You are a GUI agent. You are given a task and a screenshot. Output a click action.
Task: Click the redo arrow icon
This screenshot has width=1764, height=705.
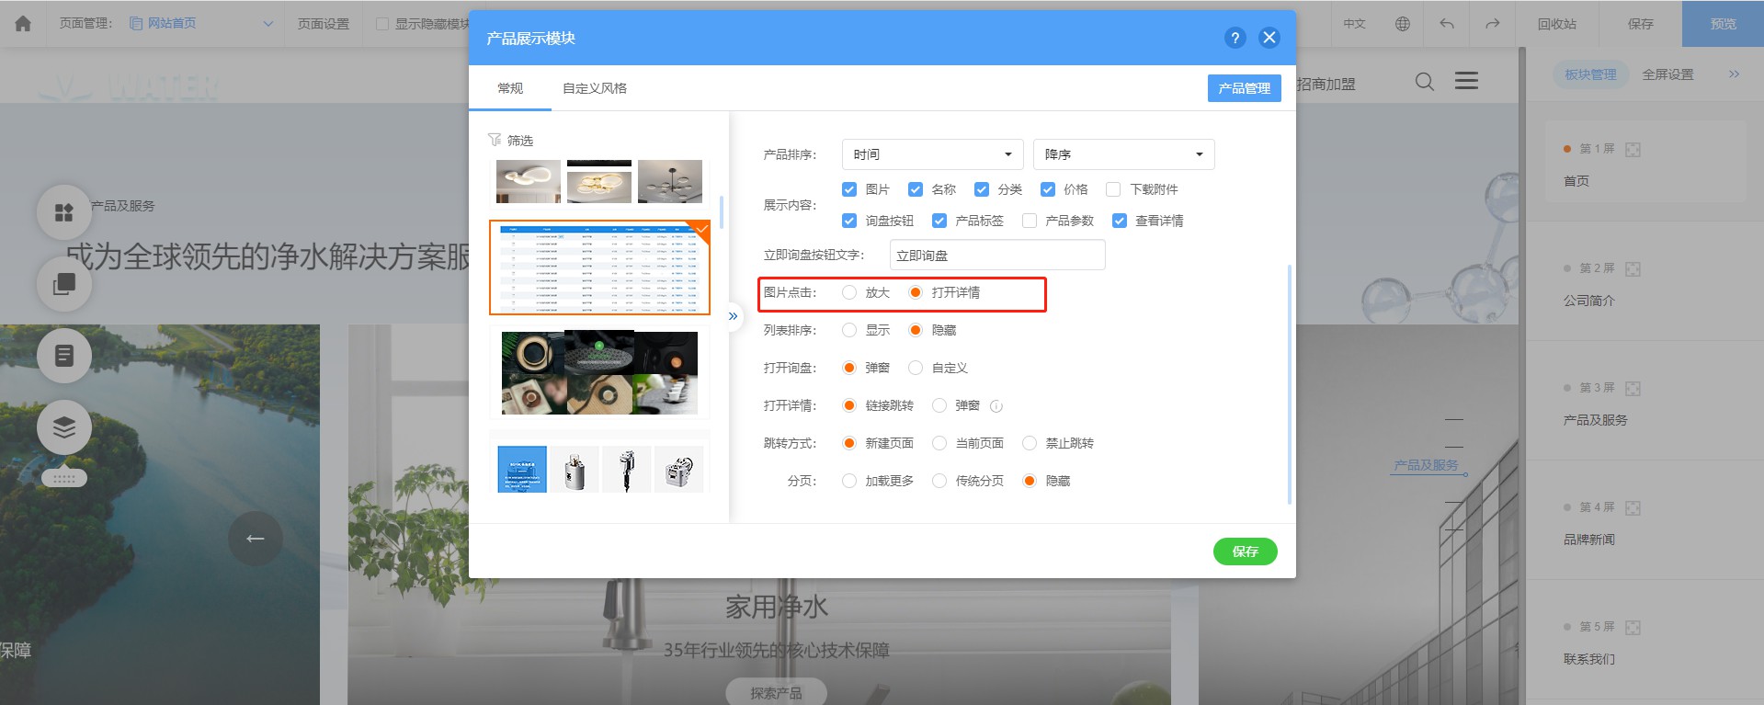pos(1492,23)
